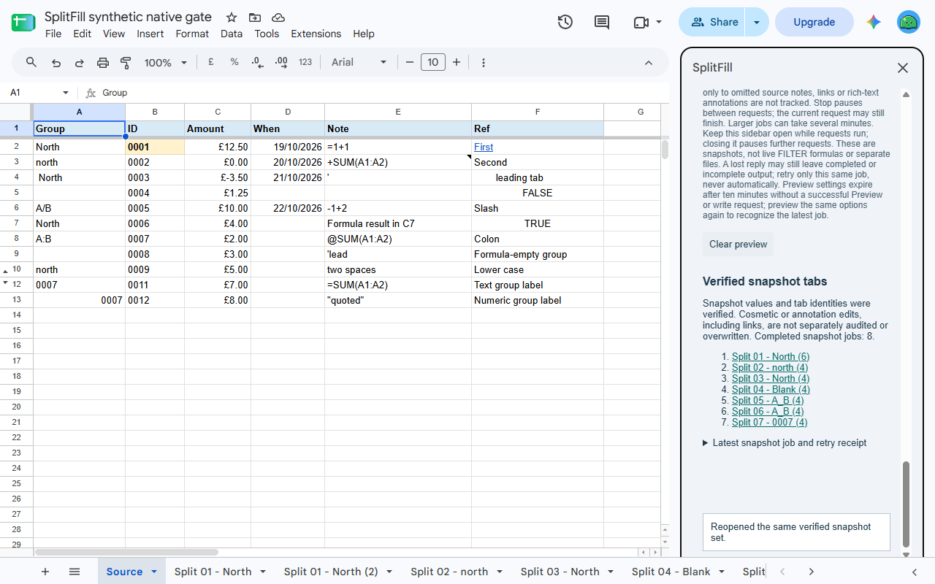Open the 123 more formats menu
The height and width of the screenshot is (584, 935).
tap(305, 63)
